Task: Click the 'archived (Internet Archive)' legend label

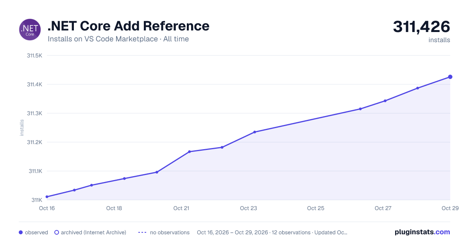Action: tap(93, 232)
